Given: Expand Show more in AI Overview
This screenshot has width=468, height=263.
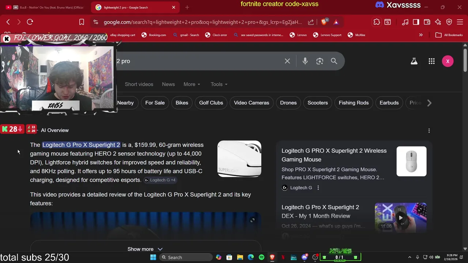Looking at the screenshot, I should [x=145, y=249].
